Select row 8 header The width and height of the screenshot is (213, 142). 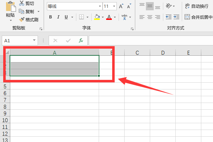click(5, 106)
